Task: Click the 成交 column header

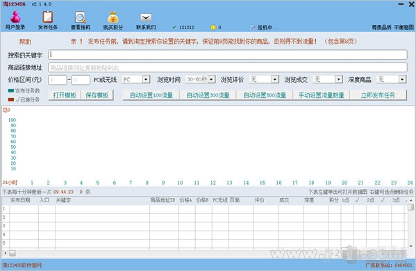Action: pos(284,200)
